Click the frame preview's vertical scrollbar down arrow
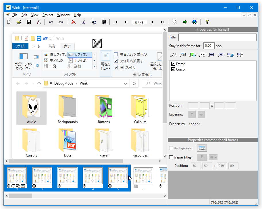 (x=165, y=156)
